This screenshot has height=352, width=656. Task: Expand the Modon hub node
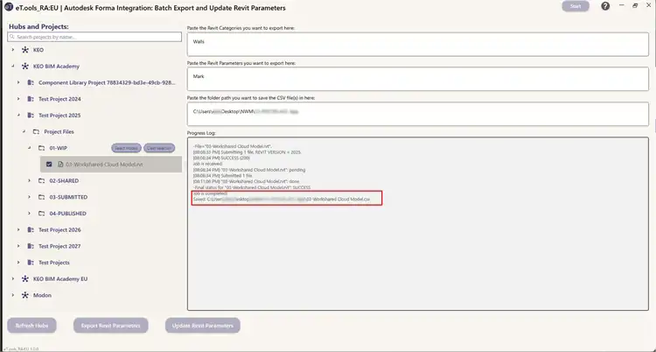[12, 295]
